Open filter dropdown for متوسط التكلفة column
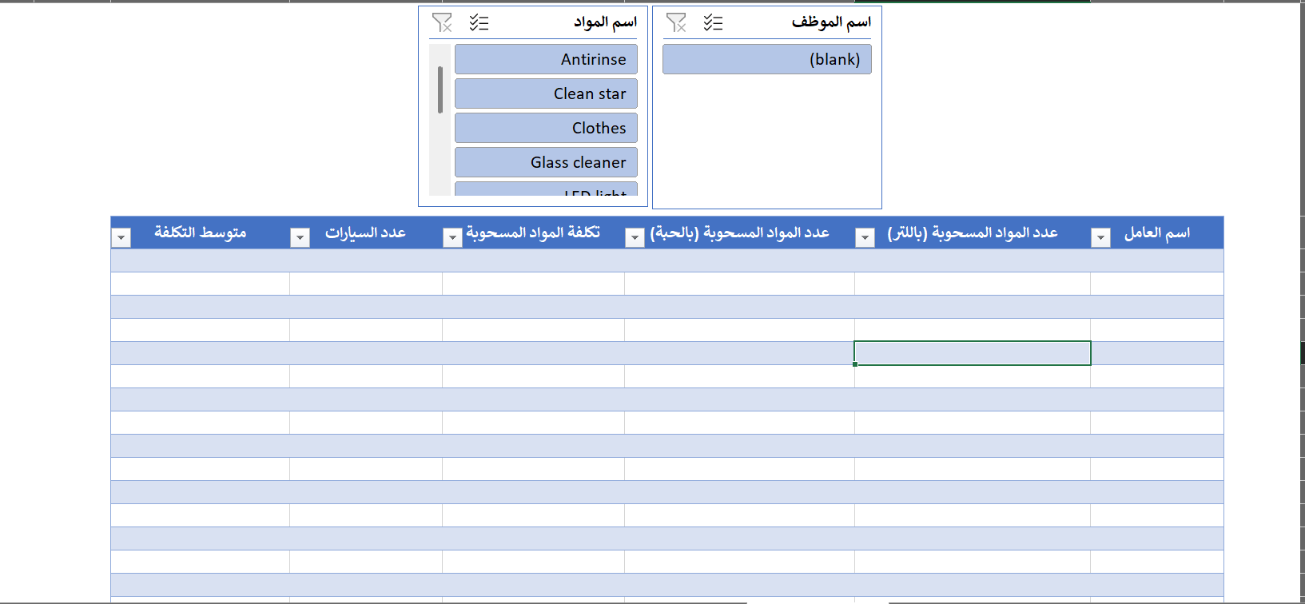This screenshot has height=604, width=1305. pos(121,237)
